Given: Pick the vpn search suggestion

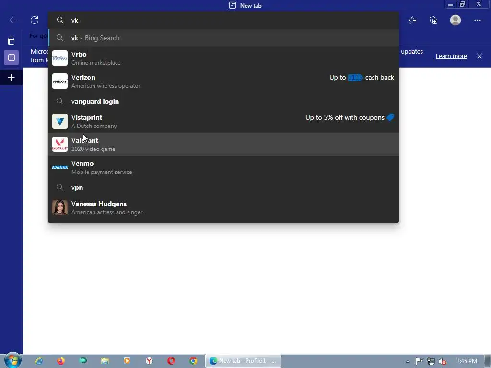Looking at the screenshot, I should point(223,187).
